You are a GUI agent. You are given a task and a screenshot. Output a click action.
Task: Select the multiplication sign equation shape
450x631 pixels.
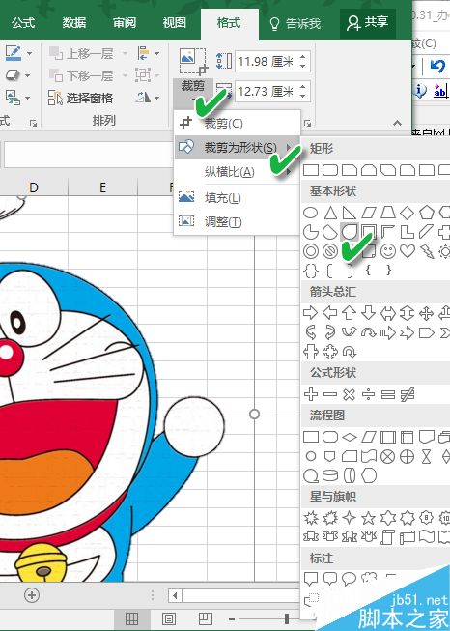click(x=349, y=394)
